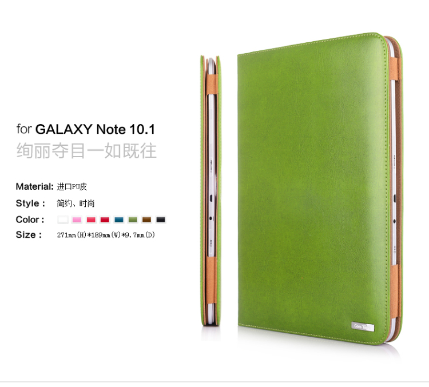The height and width of the screenshot is (387, 429).
Task: Click the gray Chinese slogan text
Action: (86, 151)
